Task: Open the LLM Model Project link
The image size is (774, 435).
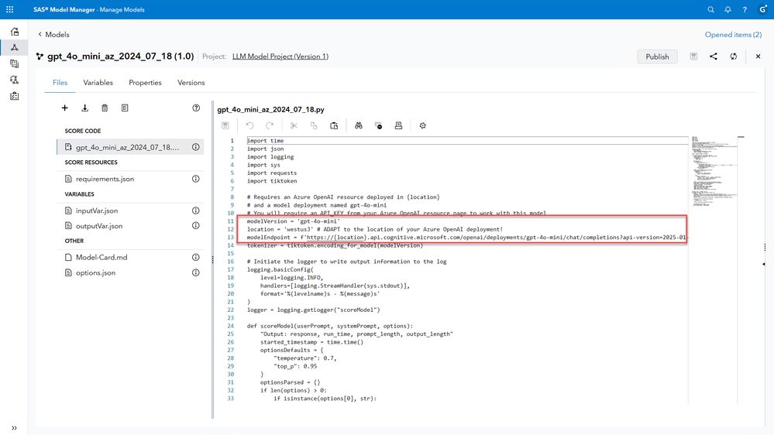Action: tap(280, 57)
